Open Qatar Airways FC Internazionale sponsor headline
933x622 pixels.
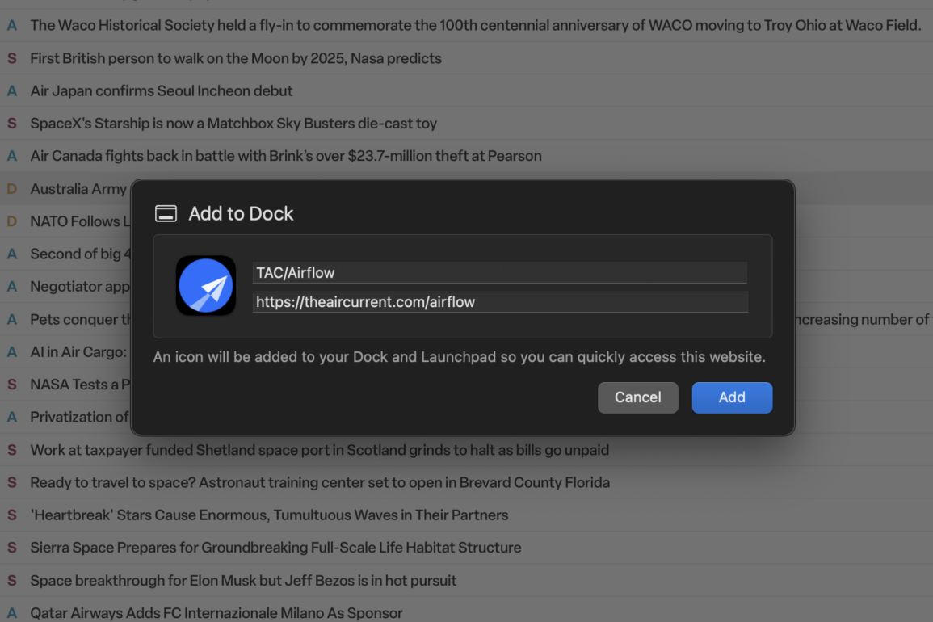(216, 613)
